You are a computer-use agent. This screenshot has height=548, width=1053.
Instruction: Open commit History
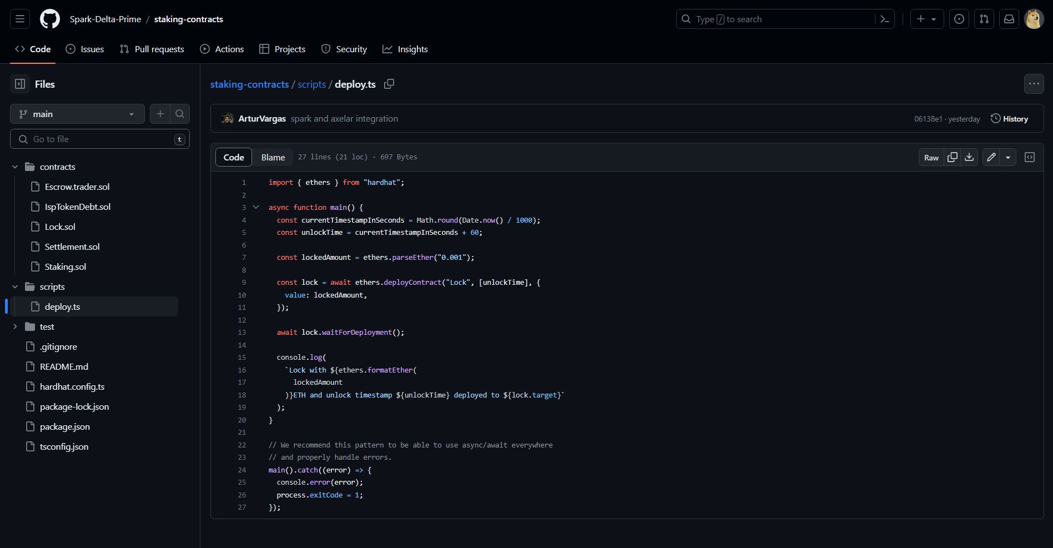1010,119
